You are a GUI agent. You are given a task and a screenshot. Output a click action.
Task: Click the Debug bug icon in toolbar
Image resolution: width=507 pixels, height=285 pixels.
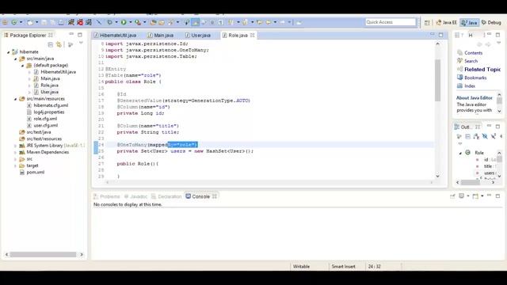109,22
